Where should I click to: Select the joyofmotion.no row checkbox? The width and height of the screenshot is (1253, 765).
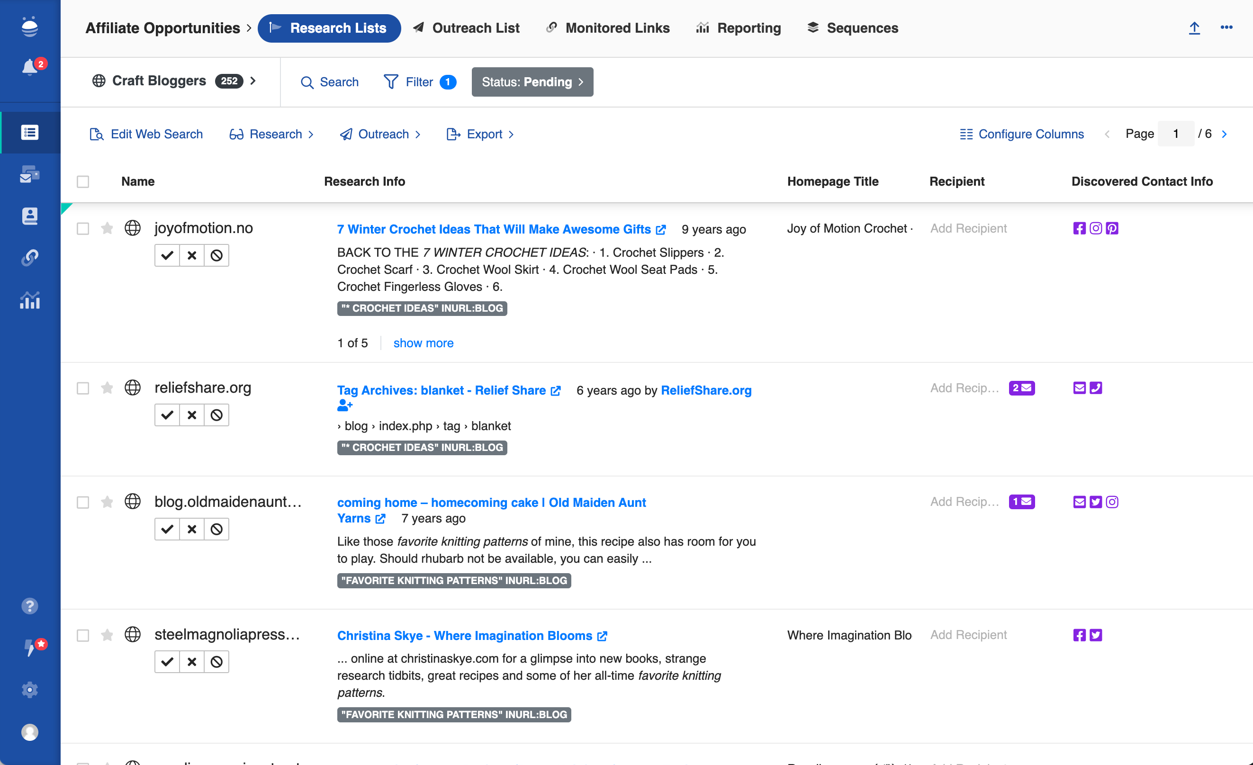(83, 228)
